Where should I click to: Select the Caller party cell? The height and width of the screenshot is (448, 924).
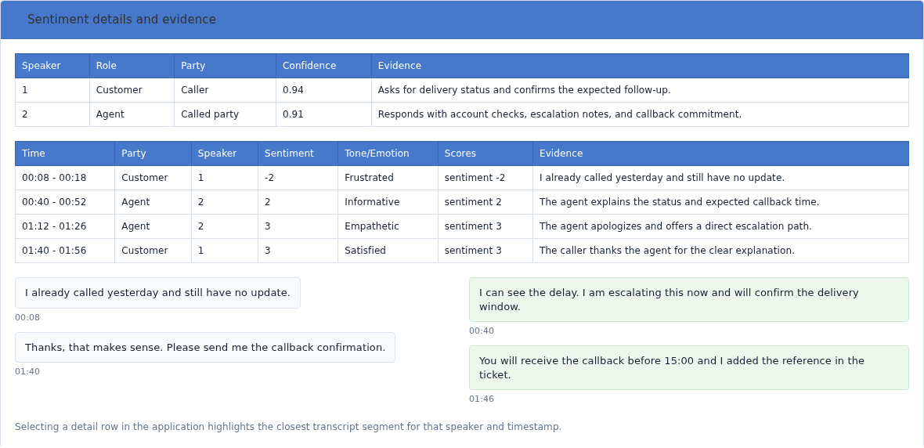(x=225, y=90)
